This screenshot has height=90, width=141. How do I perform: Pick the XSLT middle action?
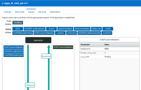click(18, 29)
